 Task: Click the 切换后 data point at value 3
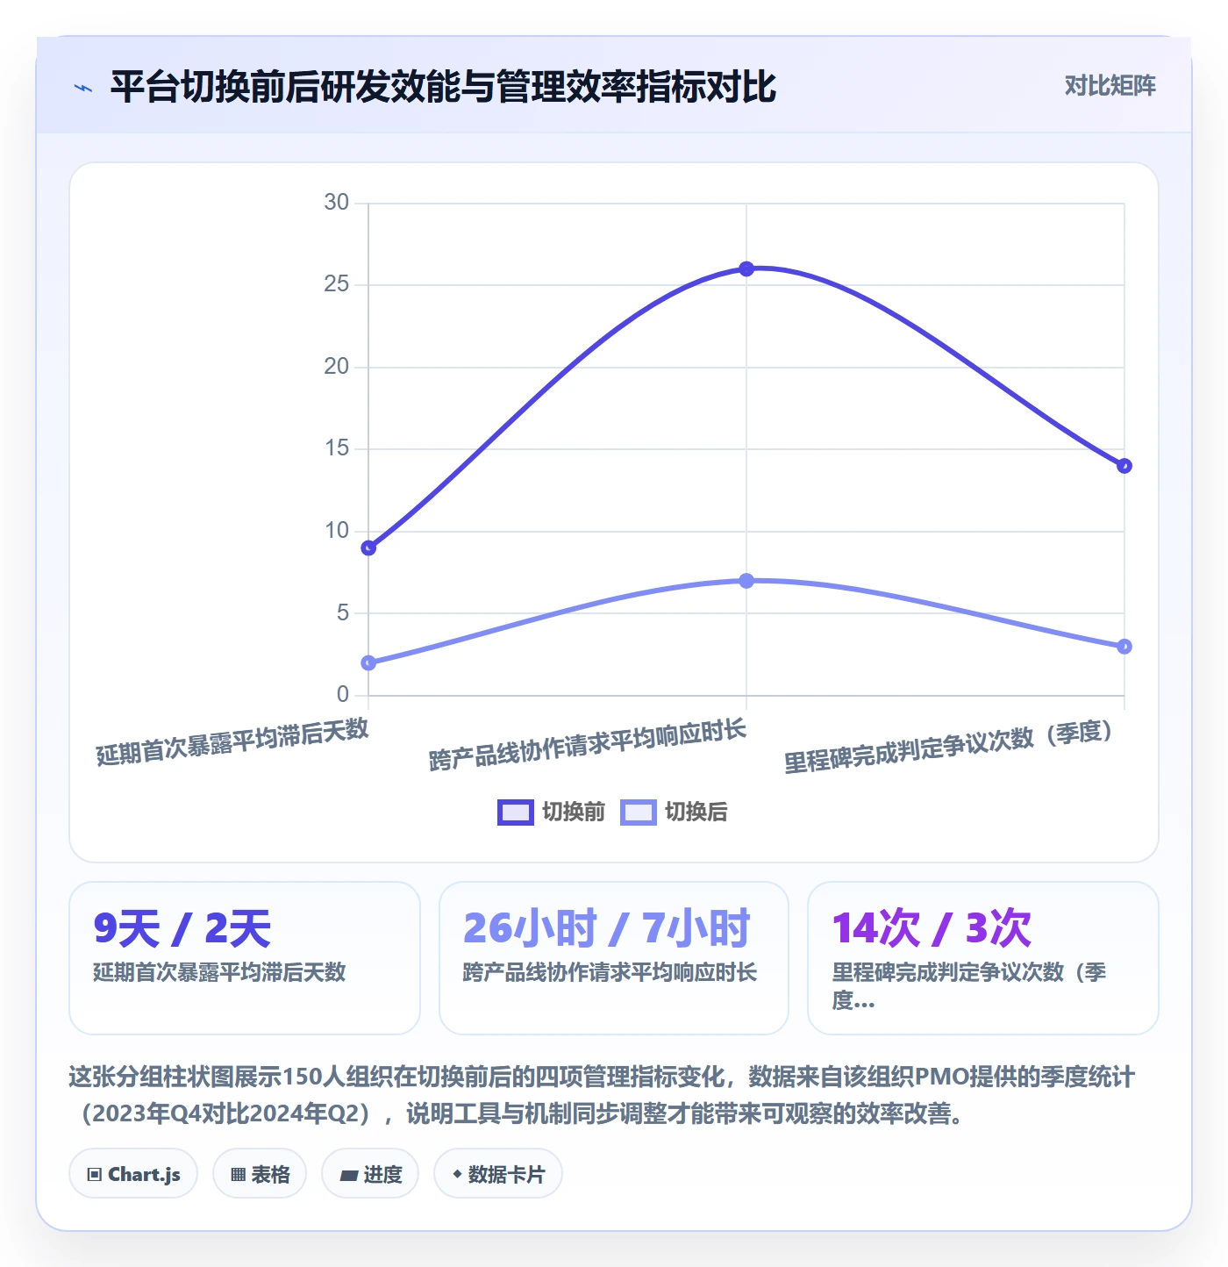(x=1124, y=647)
